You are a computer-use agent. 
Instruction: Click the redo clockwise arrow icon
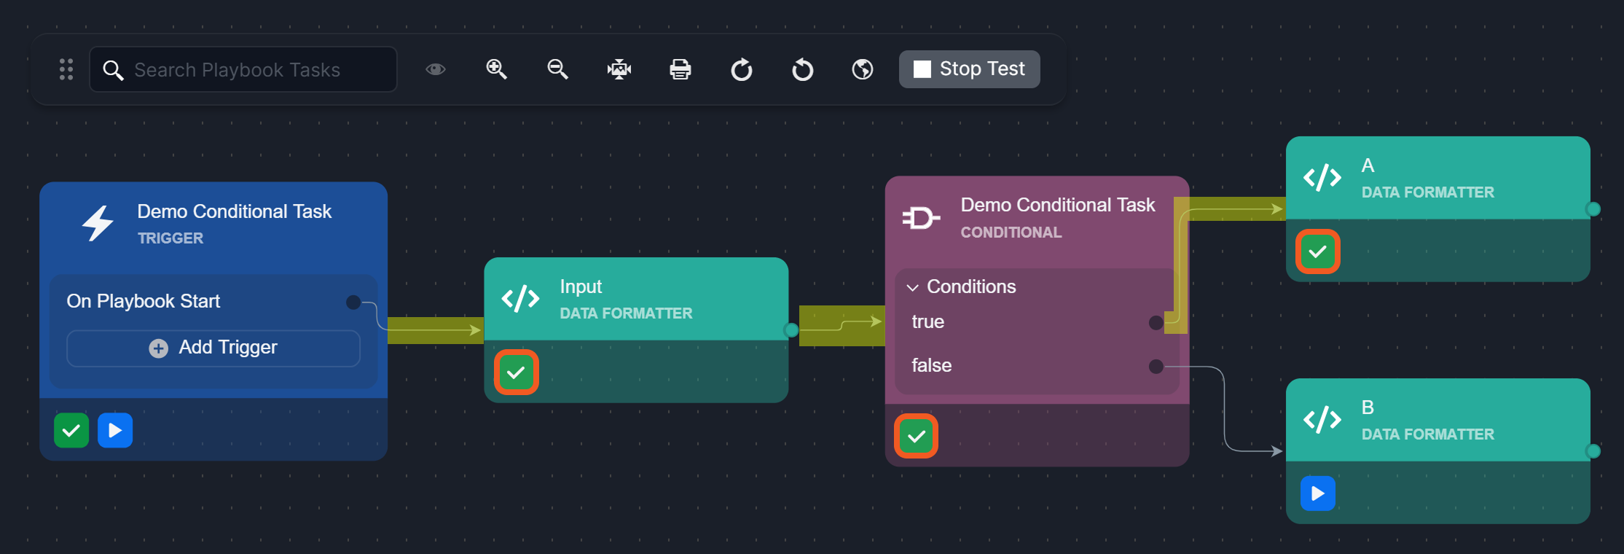(x=741, y=70)
